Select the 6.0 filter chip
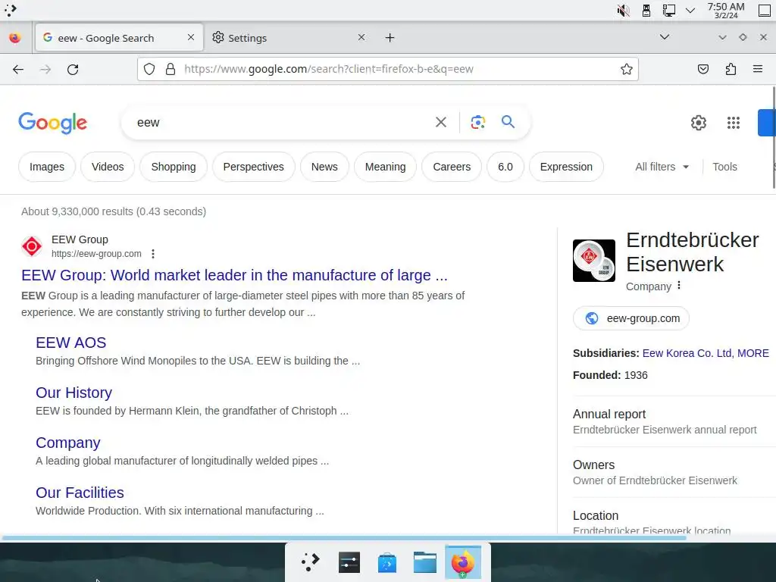The width and height of the screenshot is (776, 582). 505,167
